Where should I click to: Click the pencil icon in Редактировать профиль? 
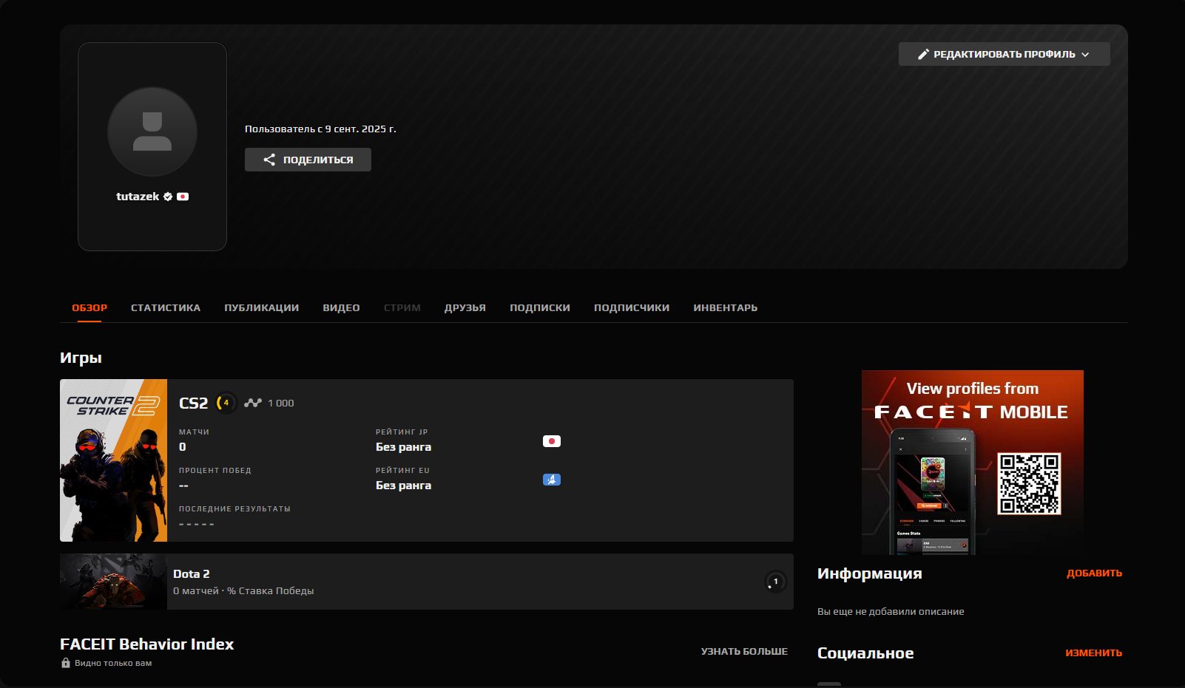(922, 53)
